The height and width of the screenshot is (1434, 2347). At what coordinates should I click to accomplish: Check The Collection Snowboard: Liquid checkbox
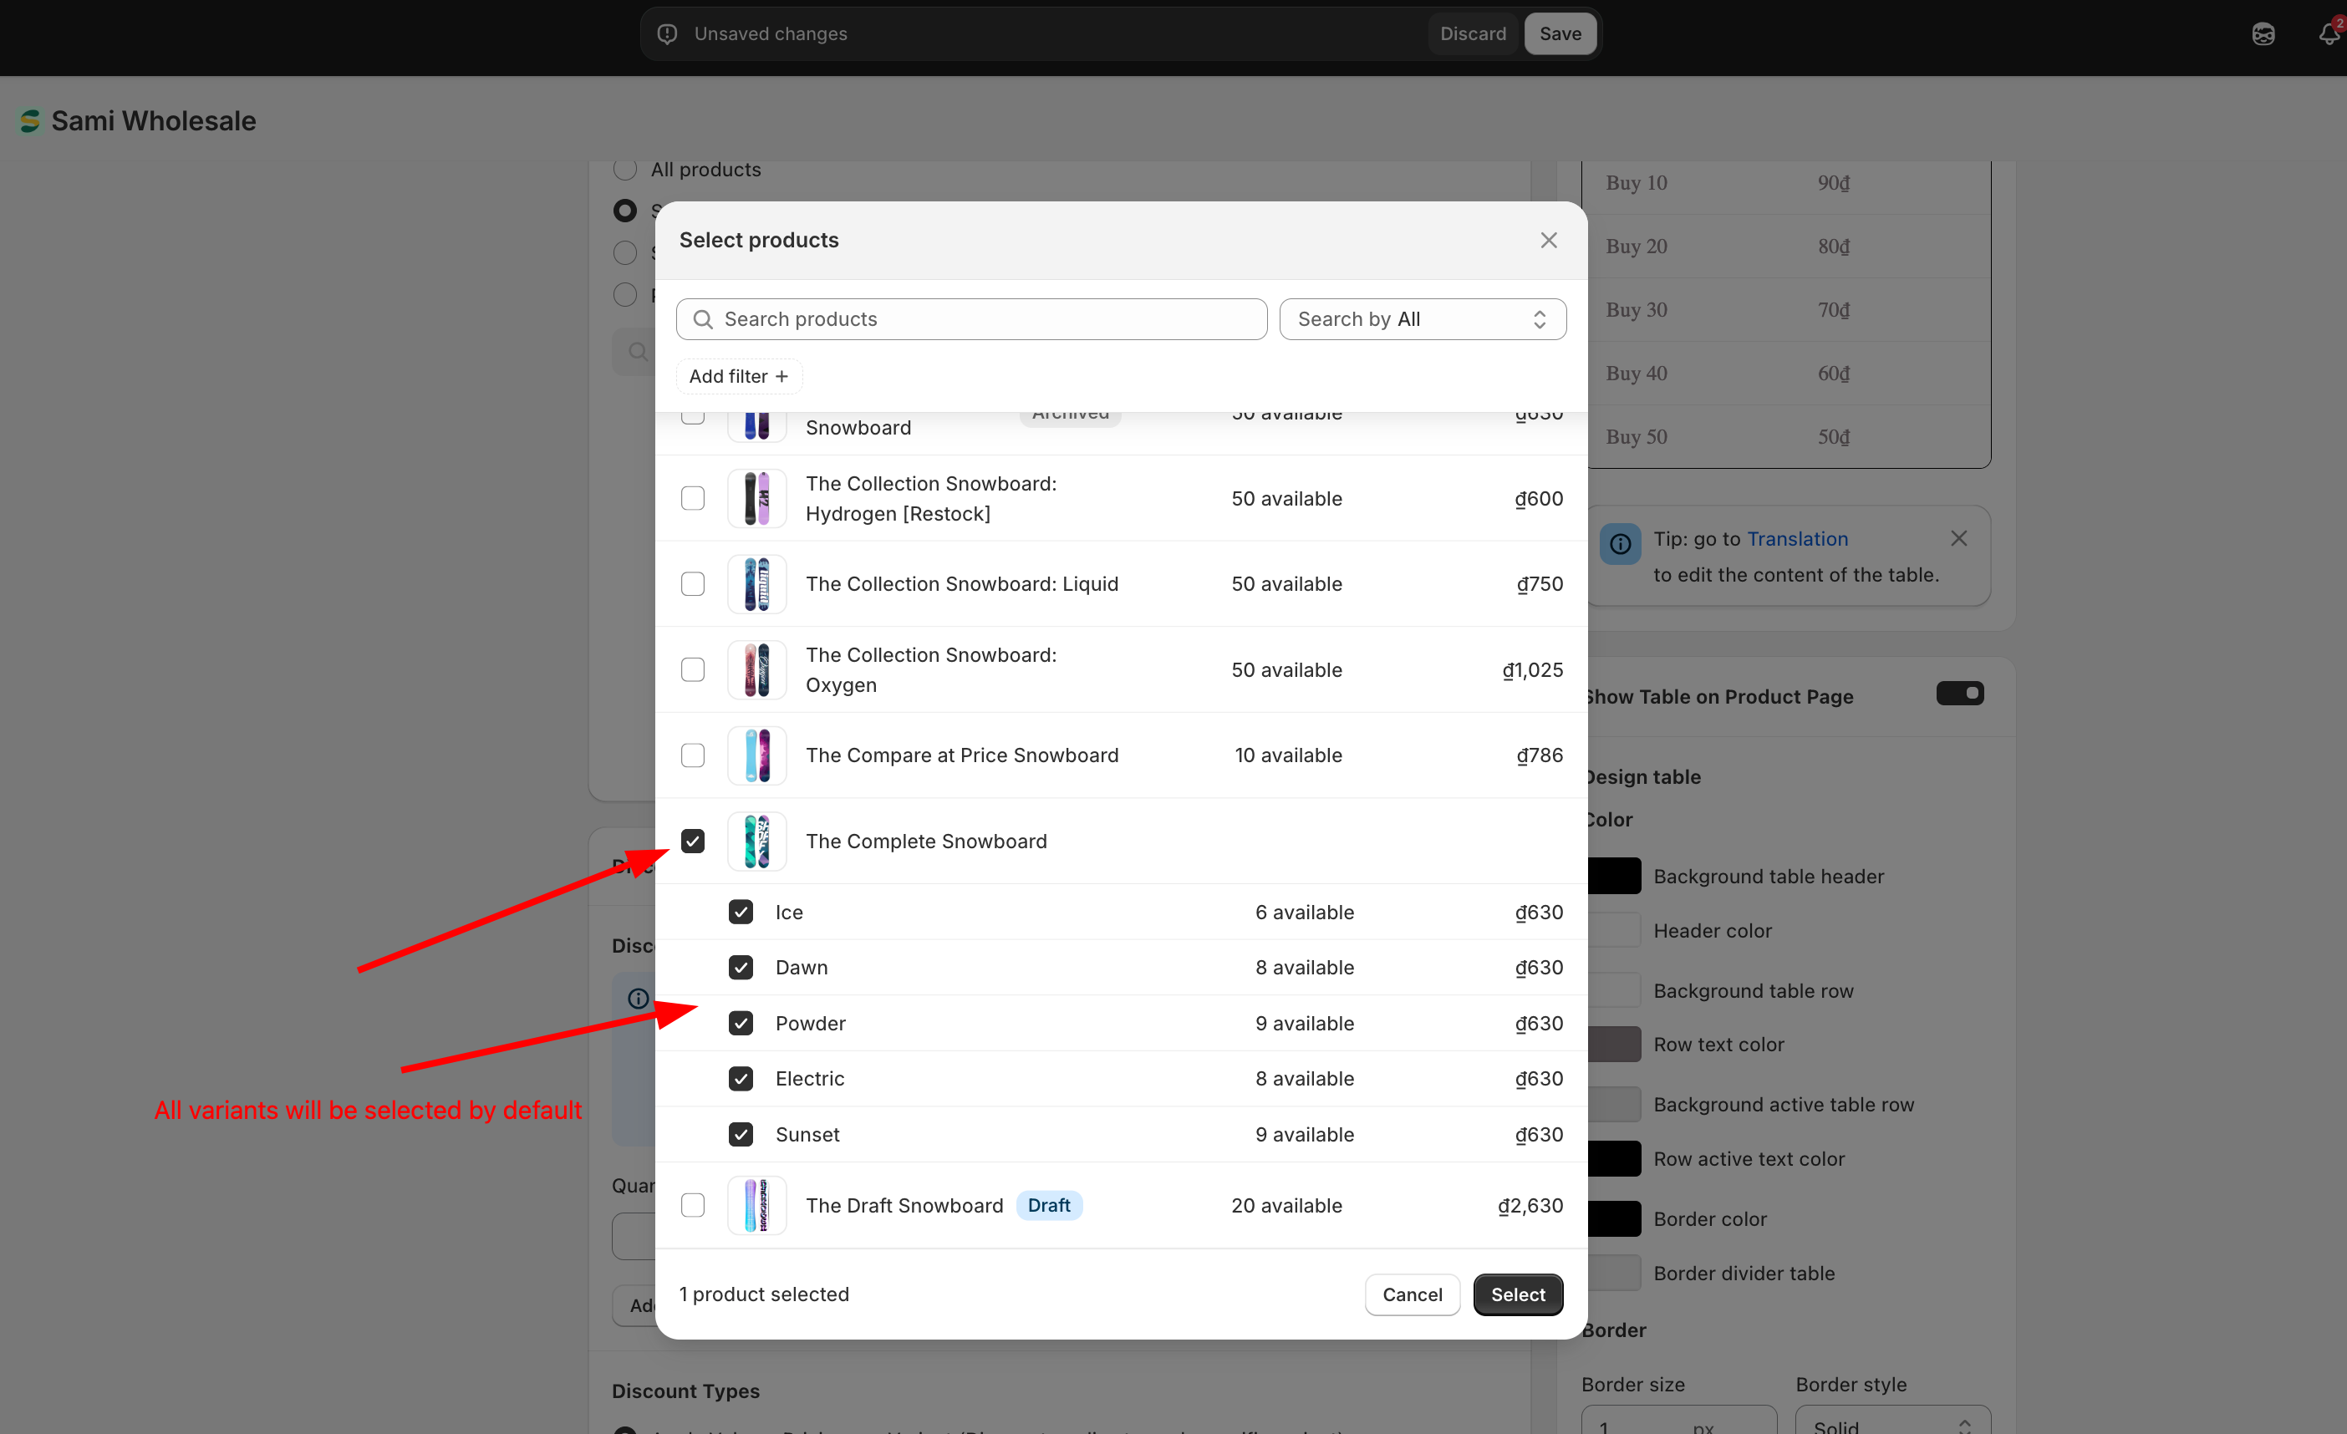coord(692,583)
